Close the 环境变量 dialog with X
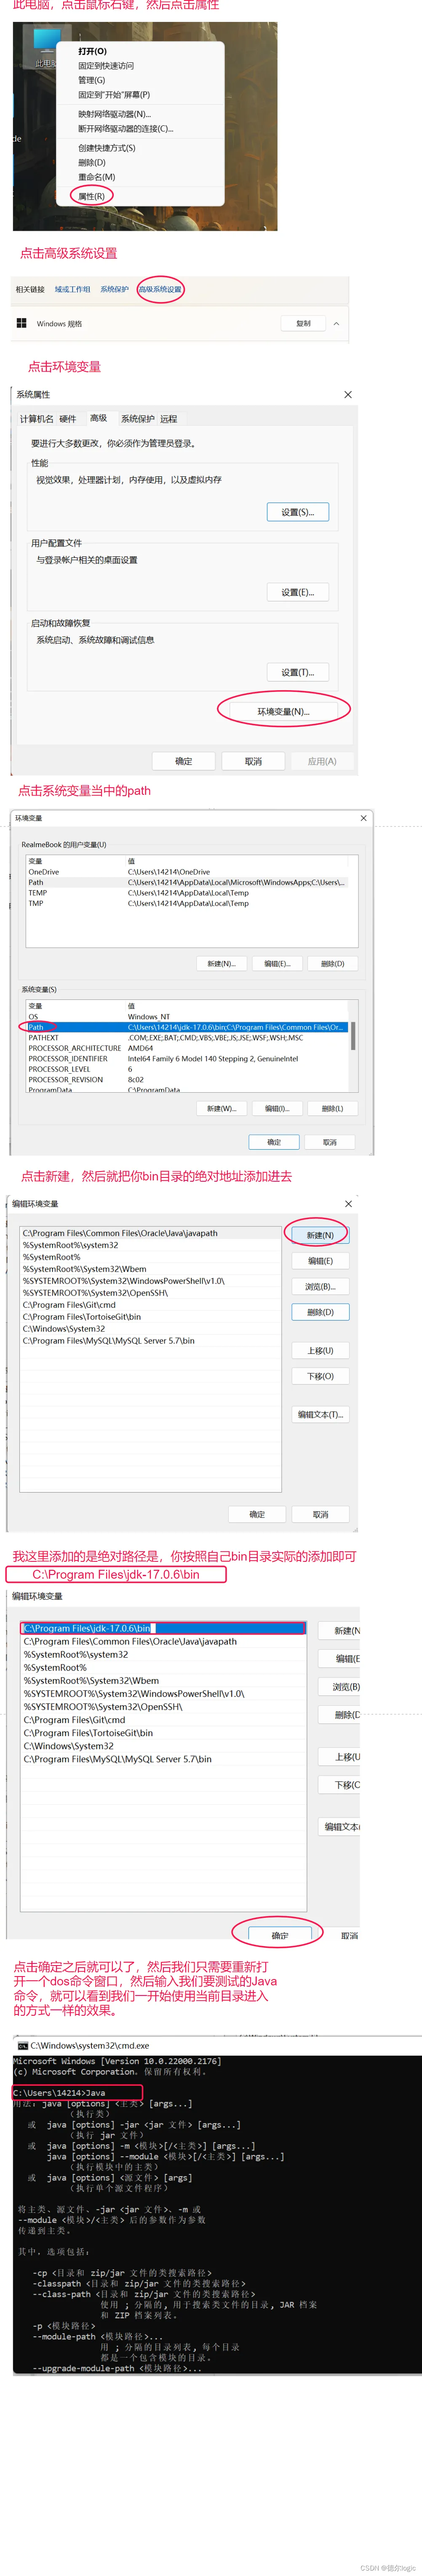422x2576 pixels. coord(363,817)
